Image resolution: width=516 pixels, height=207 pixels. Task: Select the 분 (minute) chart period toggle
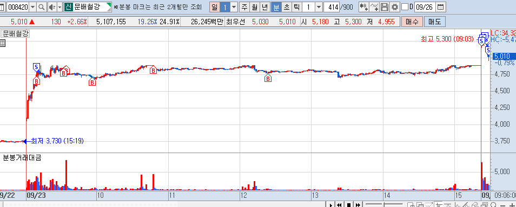276,7
